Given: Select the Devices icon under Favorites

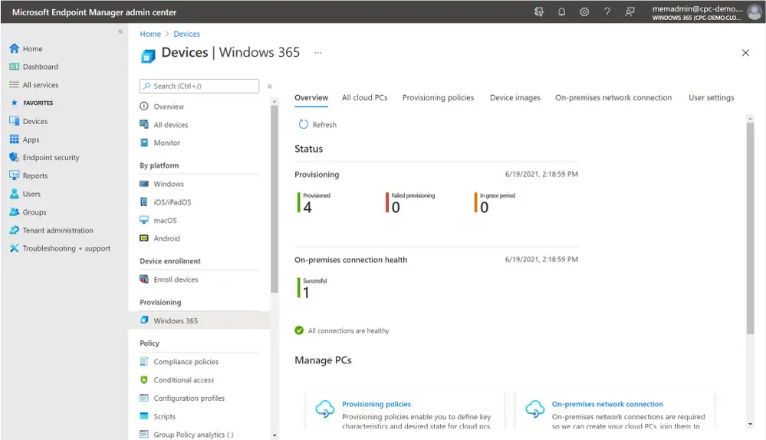Looking at the screenshot, I should (x=14, y=121).
